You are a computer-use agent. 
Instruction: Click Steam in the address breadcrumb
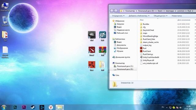(160, 11)
